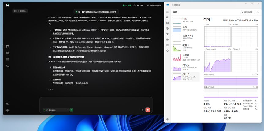Screen dimensions: 264x131
Task: Open the chat bubble sidebar icon
Action: [x=7, y=47]
